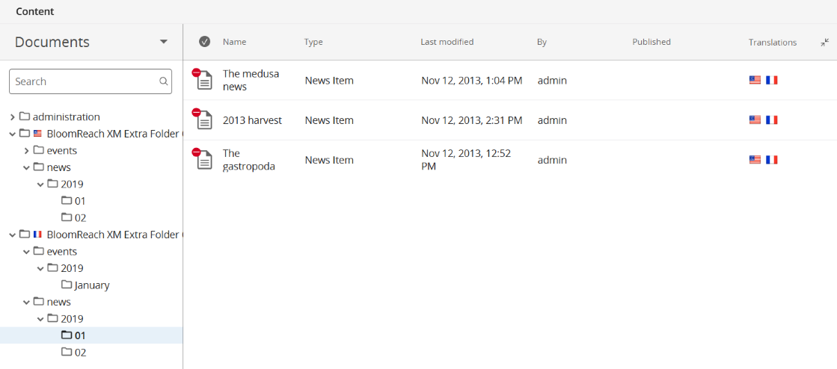Expand the administration folder chevron
Viewport: 837px width, 369px height.
point(12,117)
